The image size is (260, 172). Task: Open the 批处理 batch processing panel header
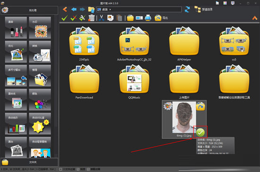29,10
